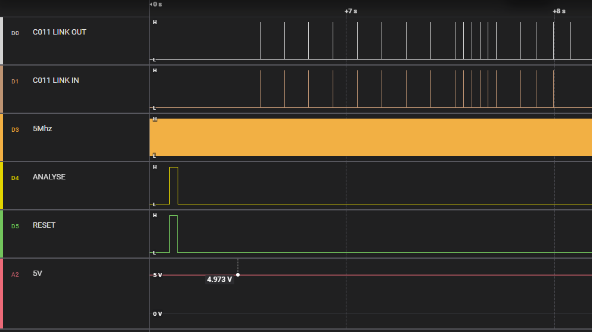Viewport: 592px width, 332px height.
Task: Select the C011 LINK OUT channel label
Action: coord(59,32)
